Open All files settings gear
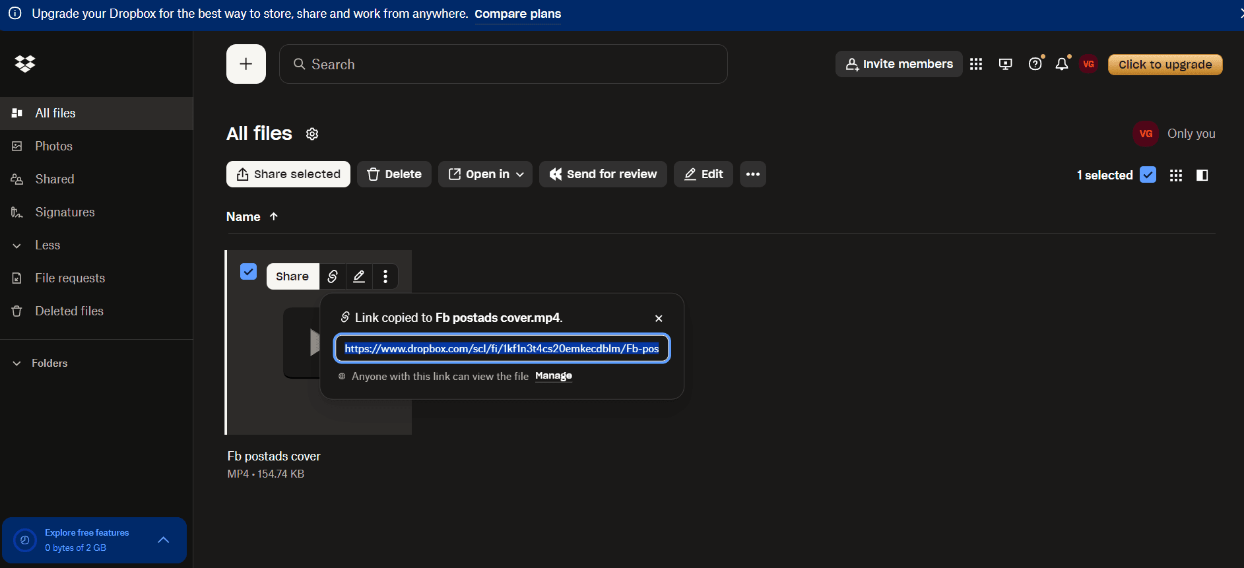1244x568 pixels. (x=312, y=134)
